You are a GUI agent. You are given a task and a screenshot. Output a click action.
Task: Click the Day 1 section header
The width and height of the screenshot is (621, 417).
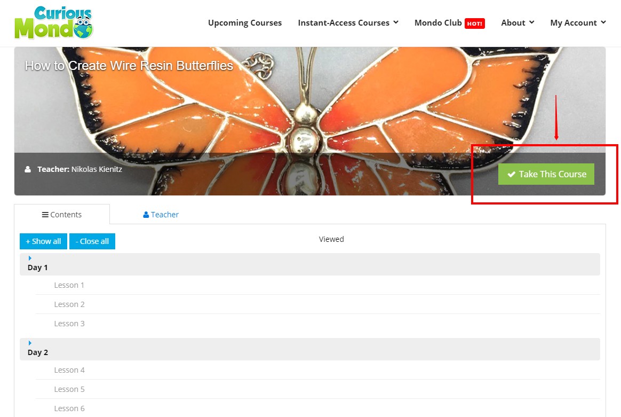coord(310,264)
